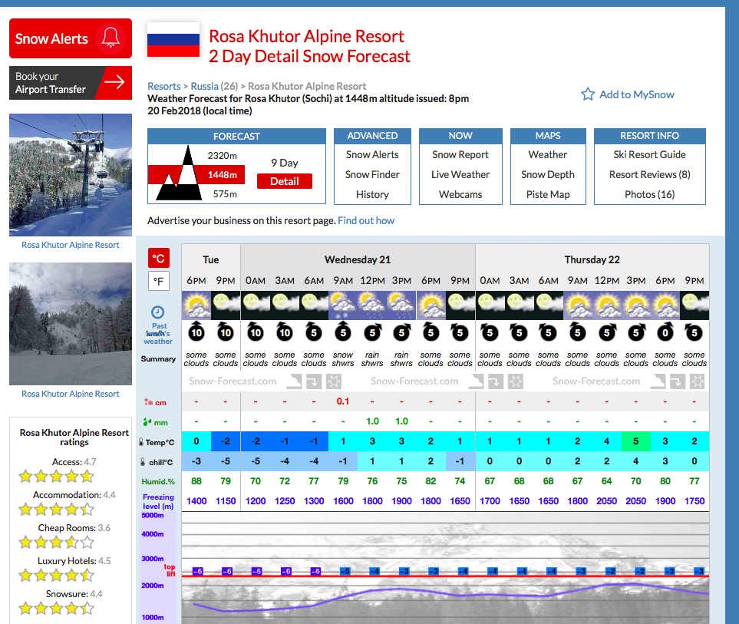Click the Past weather clock icon
Image resolution: width=739 pixels, height=624 pixels.
tap(157, 312)
